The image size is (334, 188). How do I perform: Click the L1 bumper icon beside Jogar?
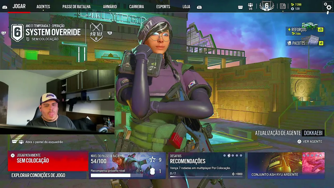point(4,7)
